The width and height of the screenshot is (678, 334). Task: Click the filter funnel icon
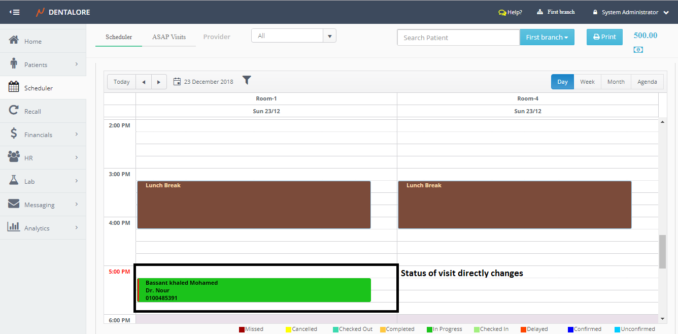point(247,80)
